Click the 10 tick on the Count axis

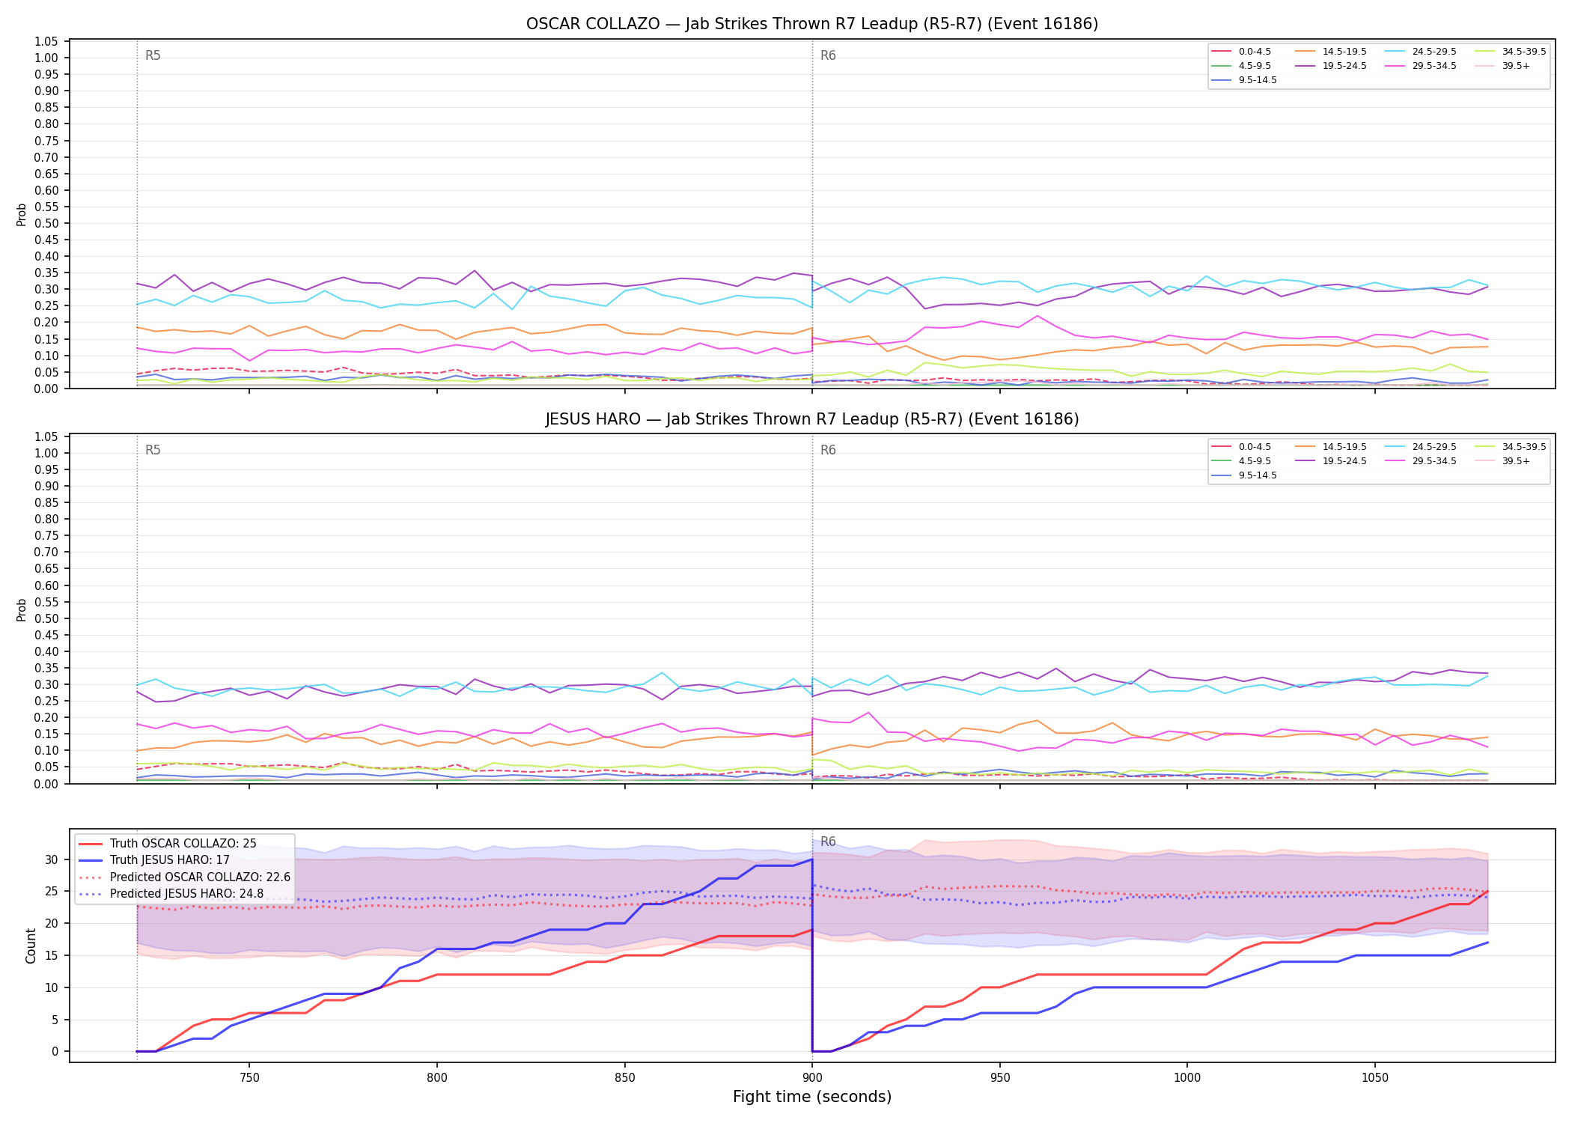[51, 987]
